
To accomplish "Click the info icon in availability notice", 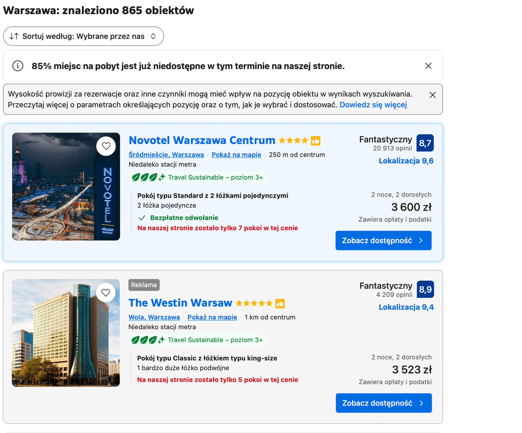I will coord(18,66).
